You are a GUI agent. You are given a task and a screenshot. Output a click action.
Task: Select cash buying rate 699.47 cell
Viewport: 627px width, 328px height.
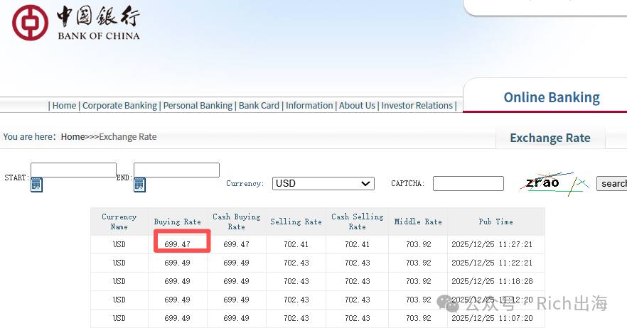236,244
